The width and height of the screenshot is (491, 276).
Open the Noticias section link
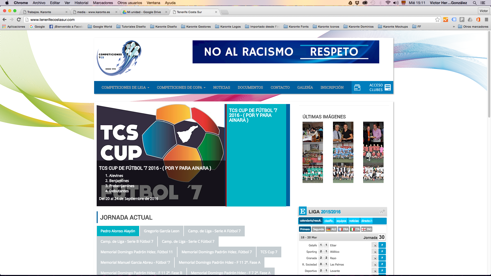tap(221, 87)
